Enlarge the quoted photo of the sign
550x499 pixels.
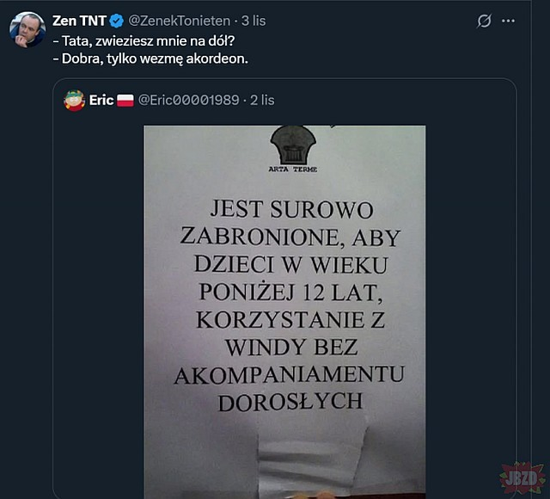point(284,311)
